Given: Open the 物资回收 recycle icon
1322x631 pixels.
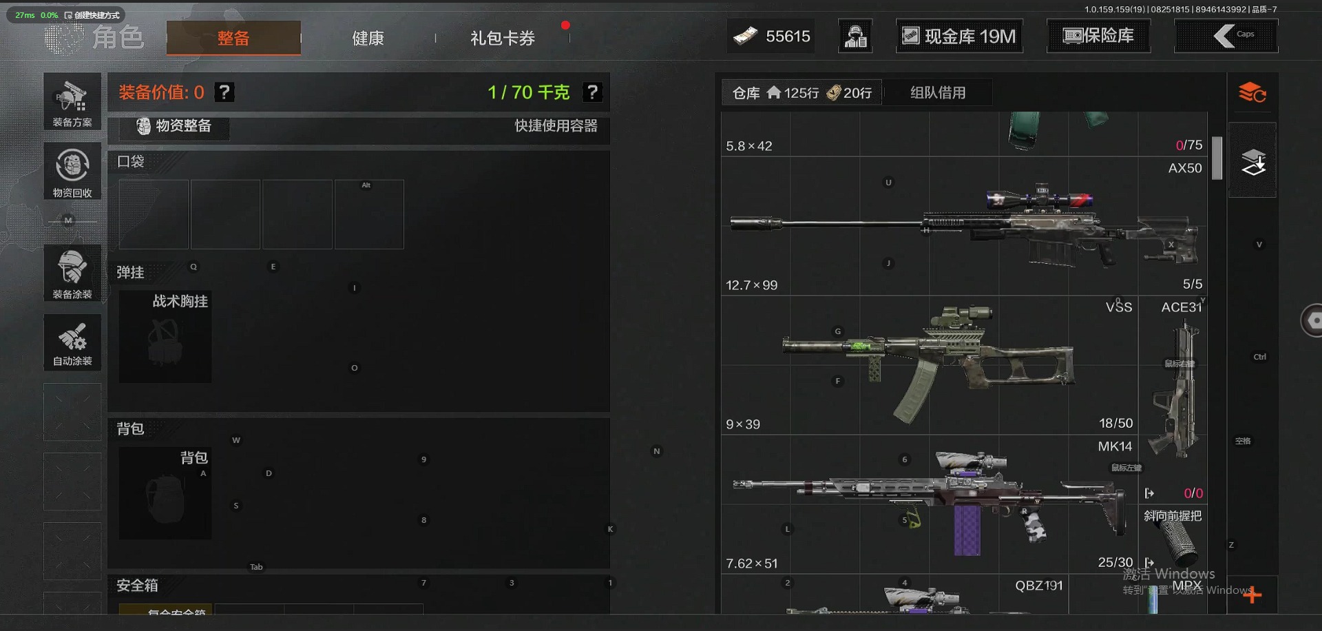Looking at the screenshot, I should [x=72, y=172].
